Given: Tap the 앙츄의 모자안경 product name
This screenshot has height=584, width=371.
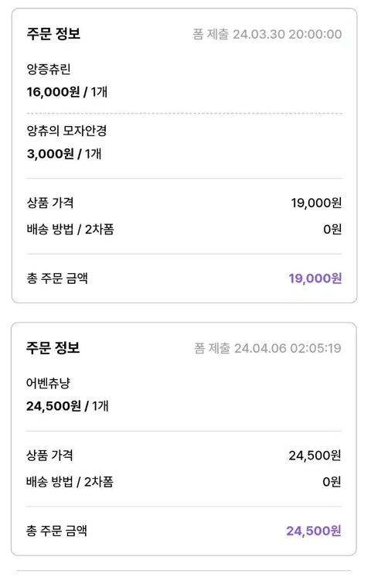Looking at the screenshot, I should pos(66,131).
